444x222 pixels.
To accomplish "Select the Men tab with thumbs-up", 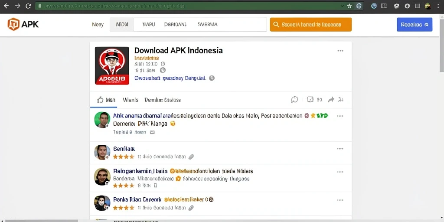I will (106, 100).
